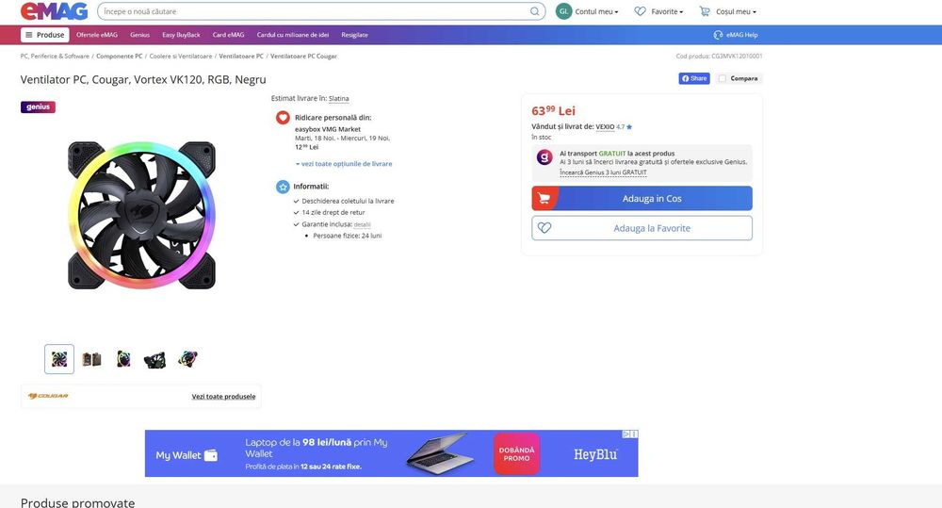The height and width of the screenshot is (508, 942).
Task: Click Vezi toate produsele link
Action: click(x=223, y=397)
